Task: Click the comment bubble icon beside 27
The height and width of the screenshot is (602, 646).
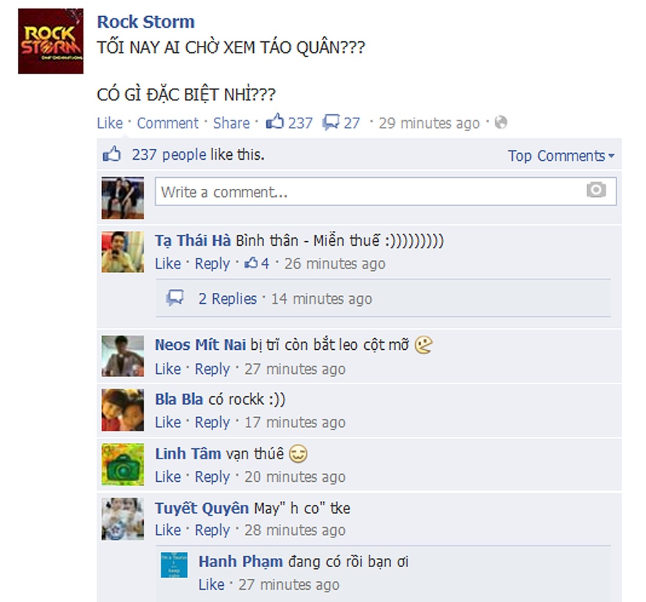Action: click(x=331, y=122)
